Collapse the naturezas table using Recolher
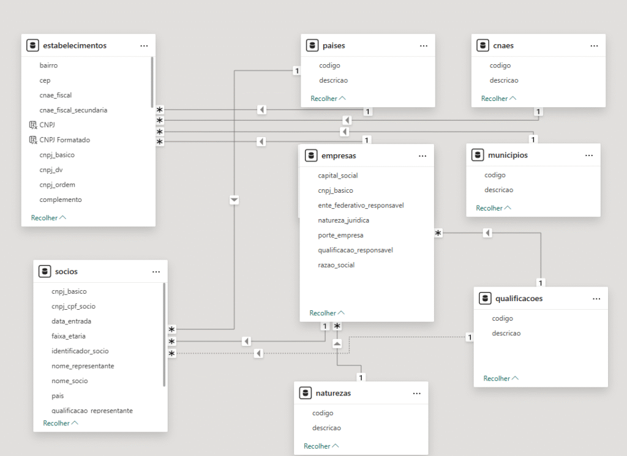 pyautogui.click(x=321, y=446)
